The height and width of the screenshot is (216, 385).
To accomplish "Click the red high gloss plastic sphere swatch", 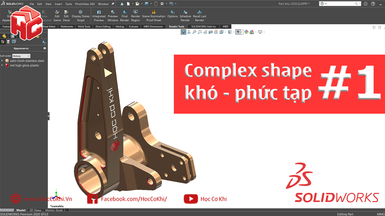I will coord(7,65).
